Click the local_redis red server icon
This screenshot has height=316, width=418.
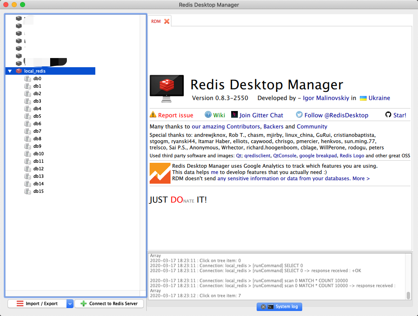[19, 71]
